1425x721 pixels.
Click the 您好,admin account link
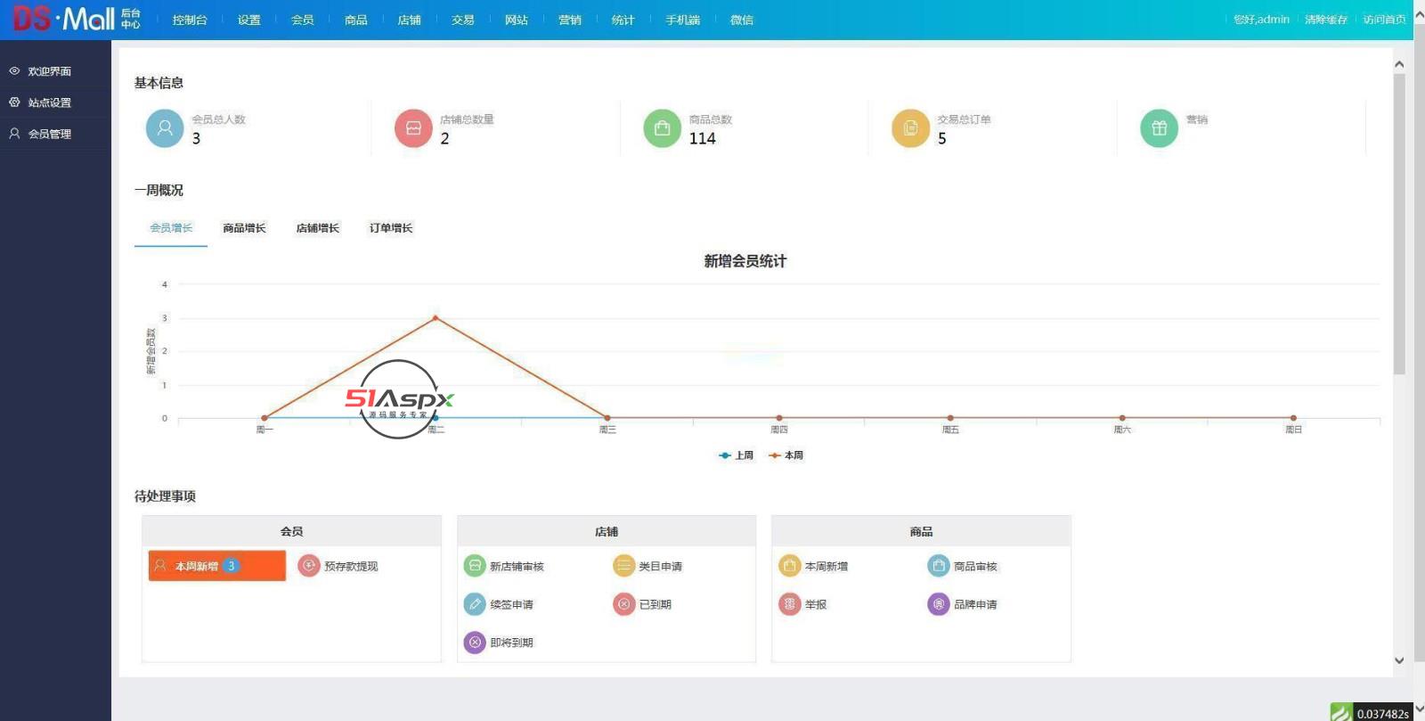point(1261,20)
